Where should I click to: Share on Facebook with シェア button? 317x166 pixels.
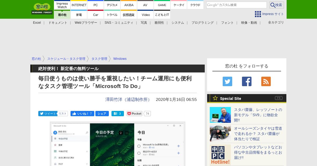coord(102,114)
